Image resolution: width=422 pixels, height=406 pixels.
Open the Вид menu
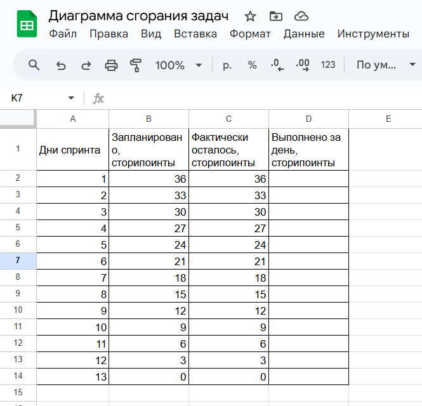pos(151,34)
